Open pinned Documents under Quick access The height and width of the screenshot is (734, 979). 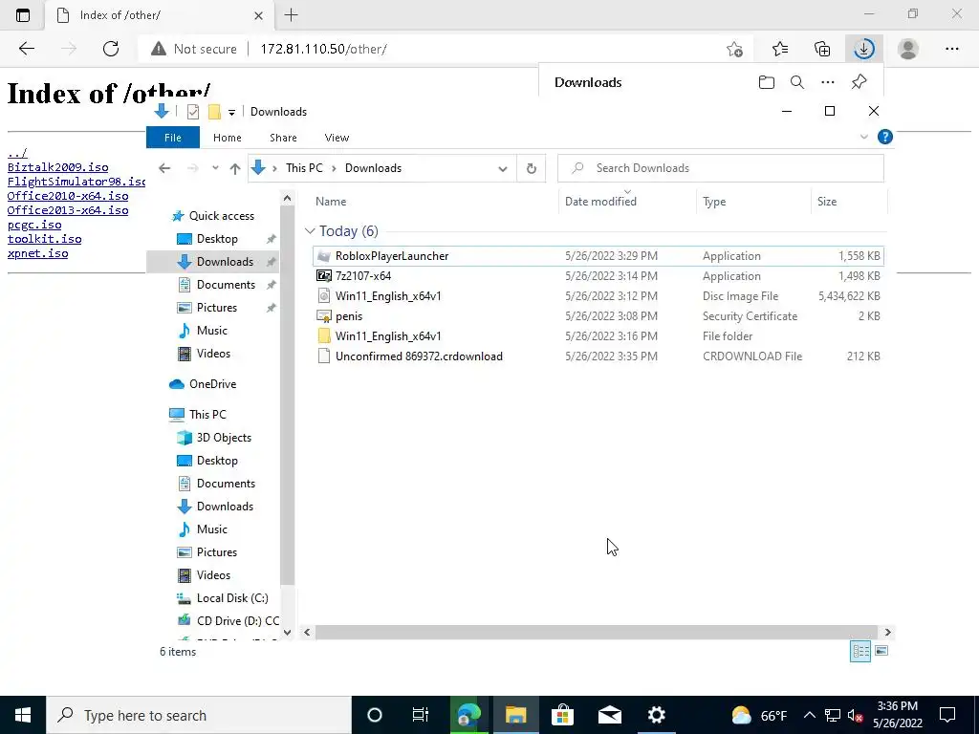[226, 285]
